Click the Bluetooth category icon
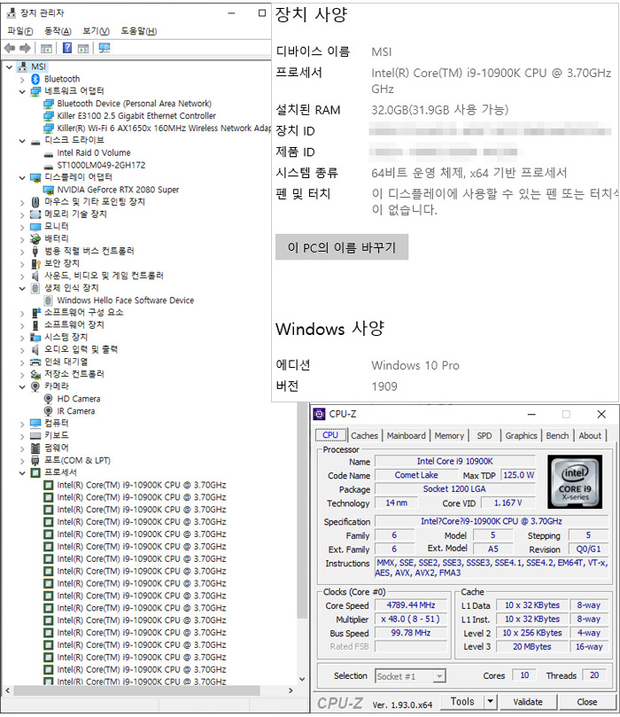This screenshot has width=620, height=717. point(35,79)
